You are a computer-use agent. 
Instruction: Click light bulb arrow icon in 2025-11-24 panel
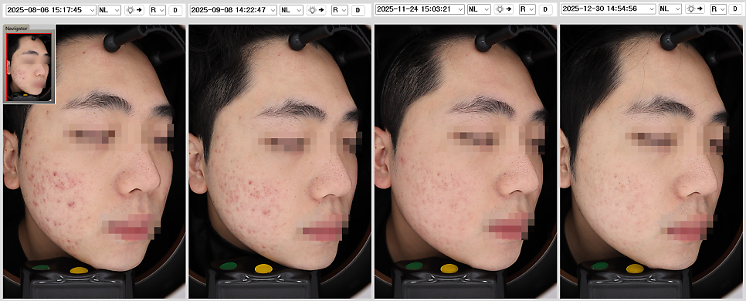(x=504, y=9)
